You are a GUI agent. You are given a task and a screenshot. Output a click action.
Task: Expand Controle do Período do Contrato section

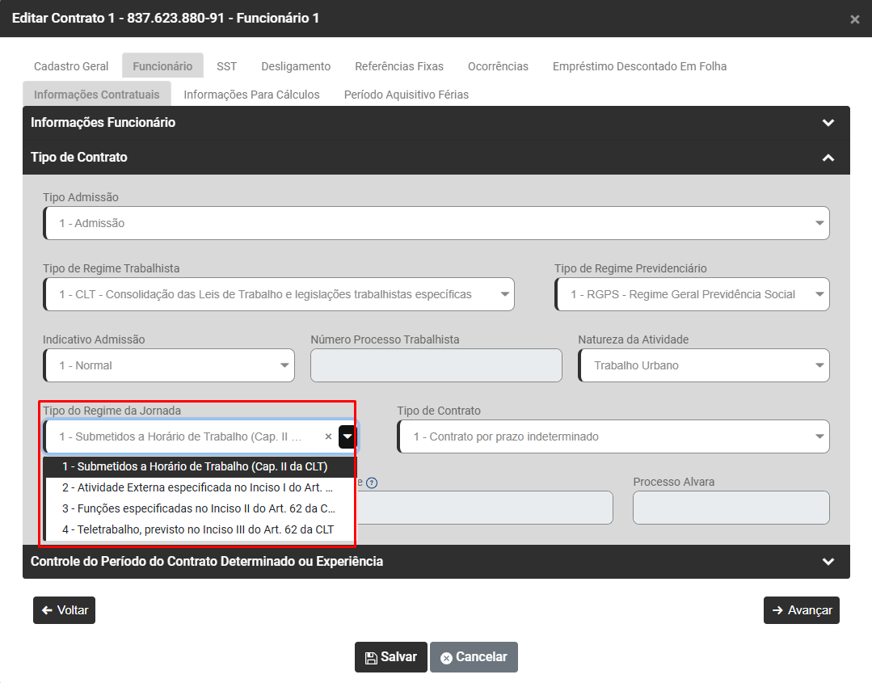pos(828,561)
